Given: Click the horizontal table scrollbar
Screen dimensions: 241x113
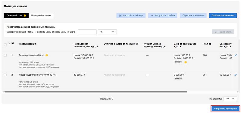Looking at the screenshot, I should click(95, 92).
